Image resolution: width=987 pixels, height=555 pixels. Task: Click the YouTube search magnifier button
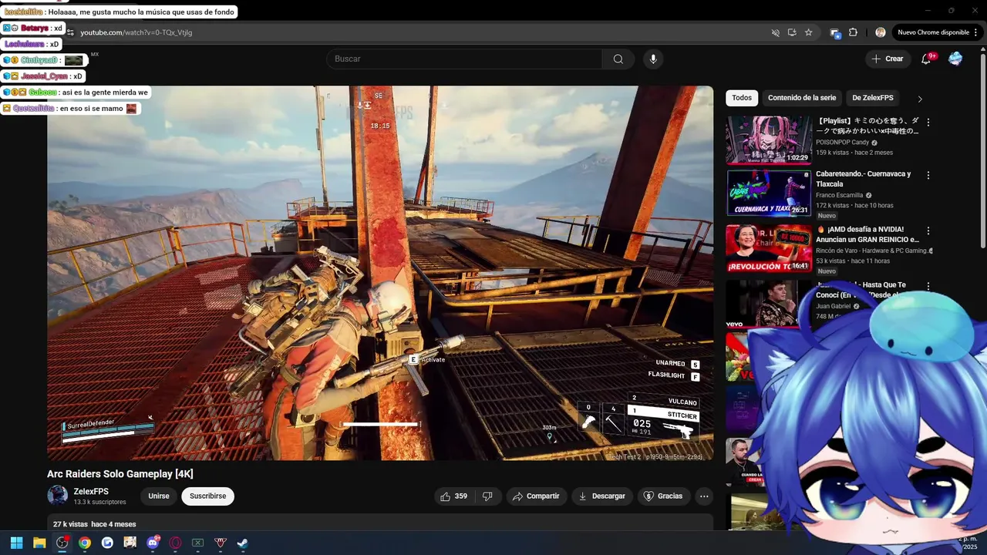point(618,59)
